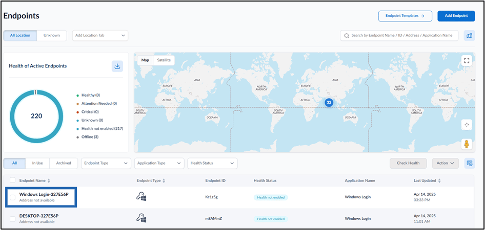The image size is (485, 230).
Task: Click endpoint ID mSAMmZ
Action: coord(214,219)
